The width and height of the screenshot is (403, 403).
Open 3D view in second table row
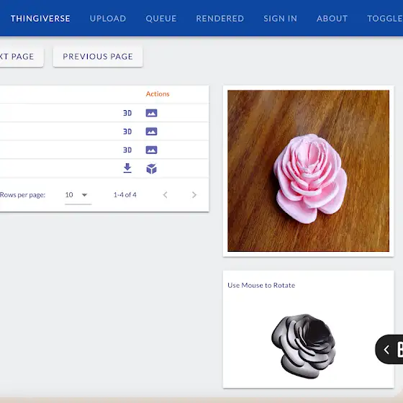(127, 132)
